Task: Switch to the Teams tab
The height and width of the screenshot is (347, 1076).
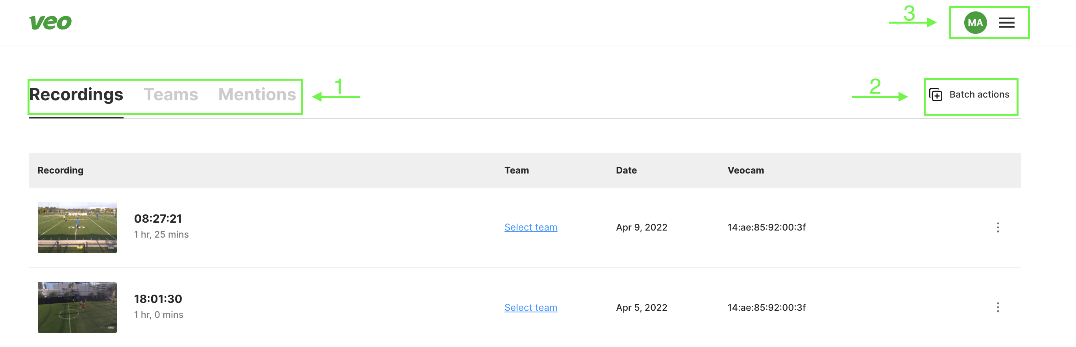Action: [171, 94]
